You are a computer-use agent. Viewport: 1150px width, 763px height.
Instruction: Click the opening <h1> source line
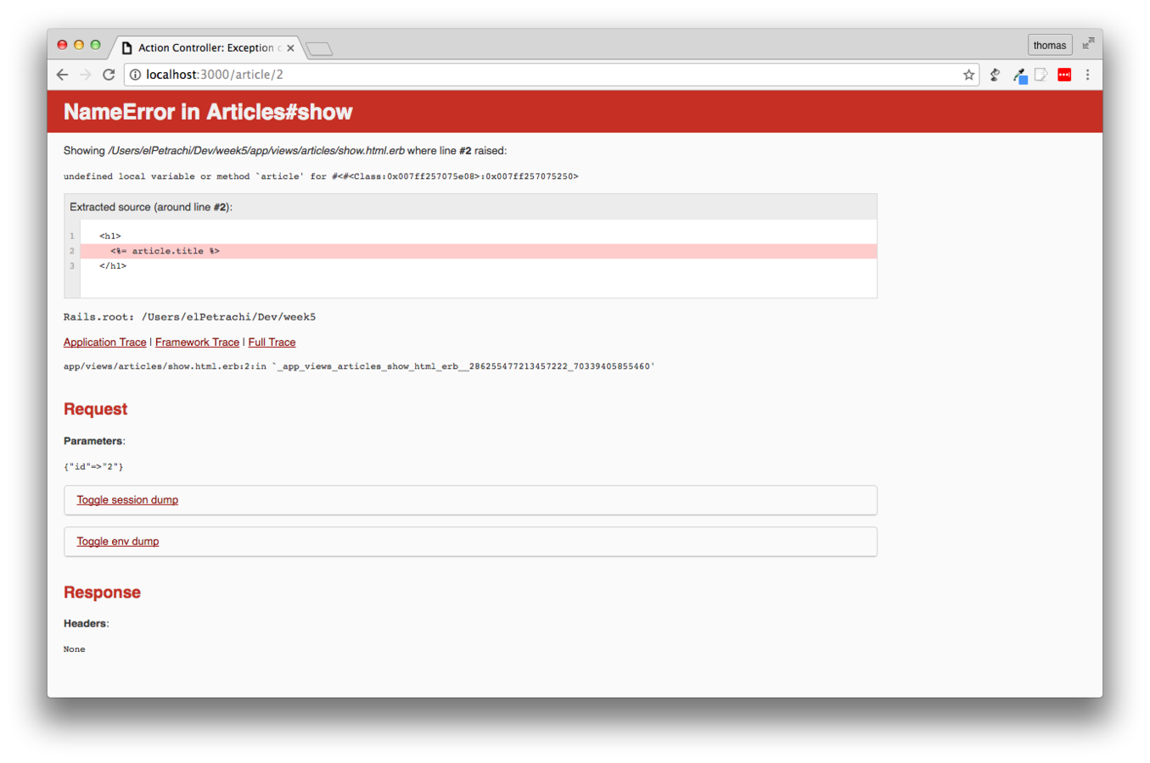point(110,237)
